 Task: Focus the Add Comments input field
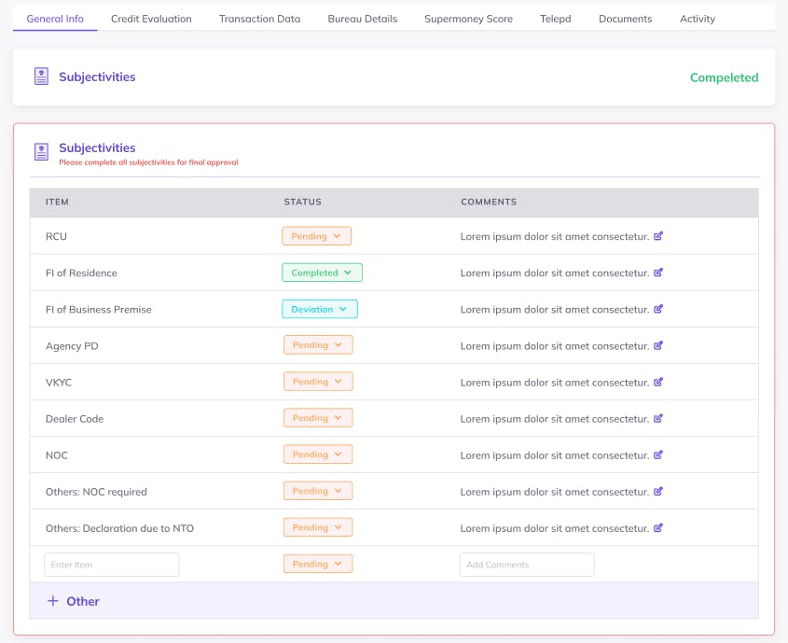tap(526, 565)
